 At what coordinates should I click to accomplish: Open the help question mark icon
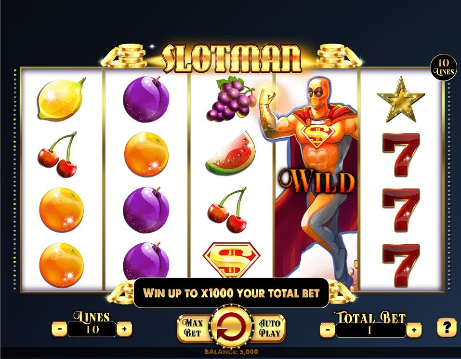click(x=447, y=327)
